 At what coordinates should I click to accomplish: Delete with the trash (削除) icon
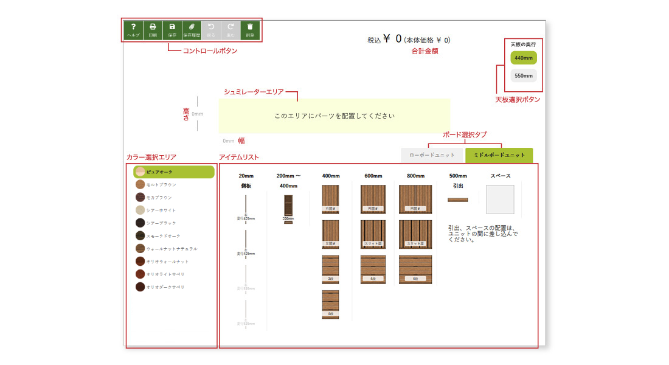tap(250, 30)
